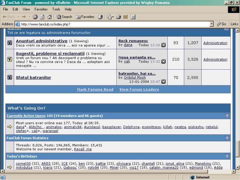
Task: Open the Search toolbar button
Action: point(64,17)
